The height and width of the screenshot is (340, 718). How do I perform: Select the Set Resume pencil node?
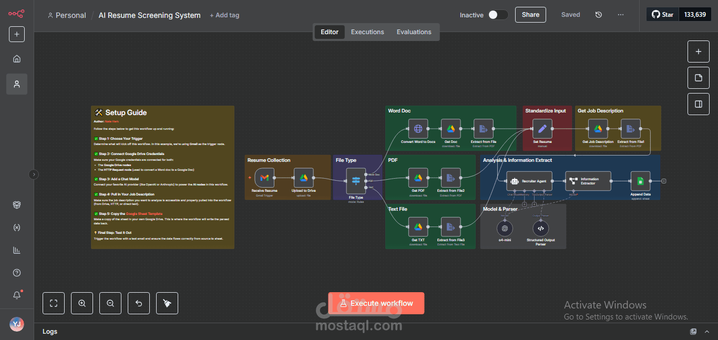pos(542,129)
